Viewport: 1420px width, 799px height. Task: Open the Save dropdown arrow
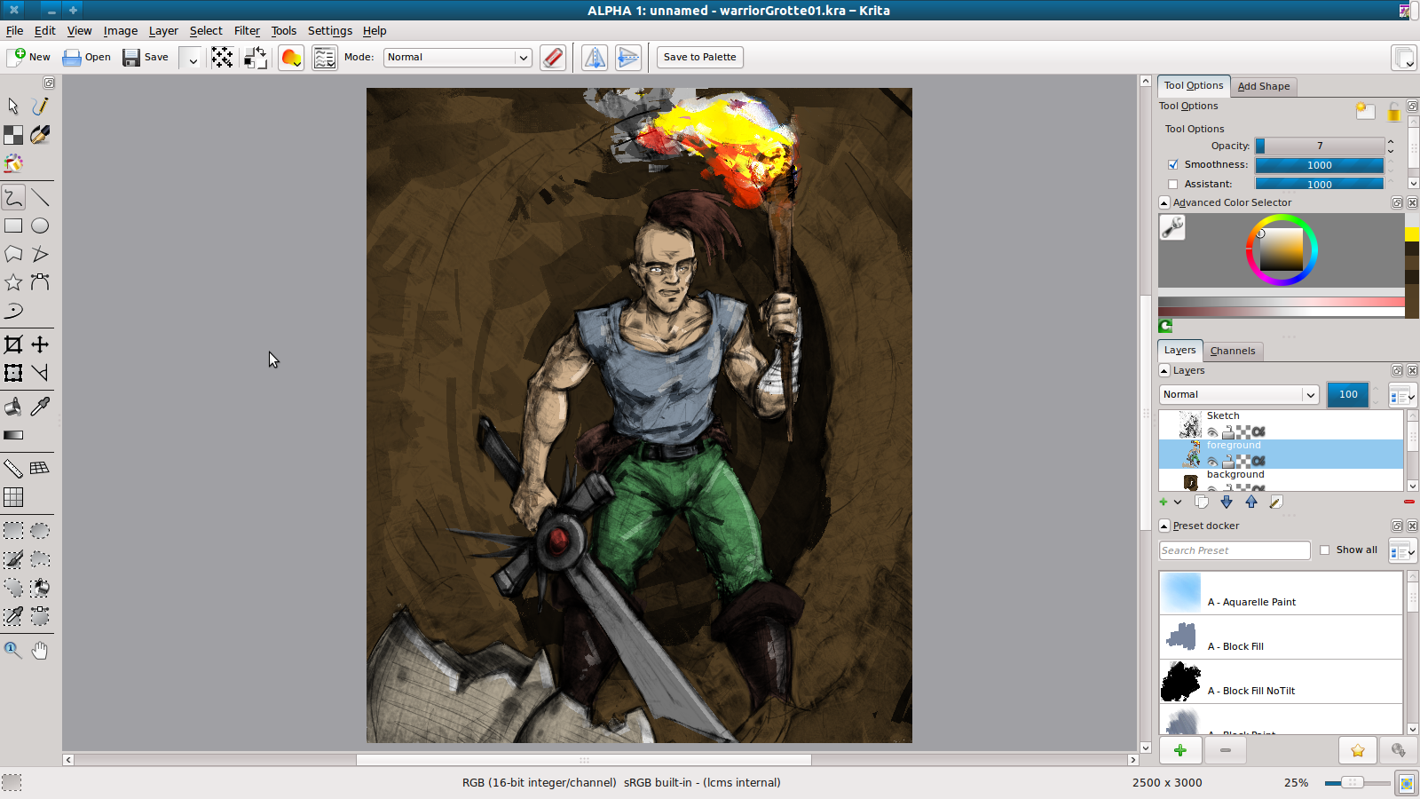pyautogui.click(x=193, y=58)
